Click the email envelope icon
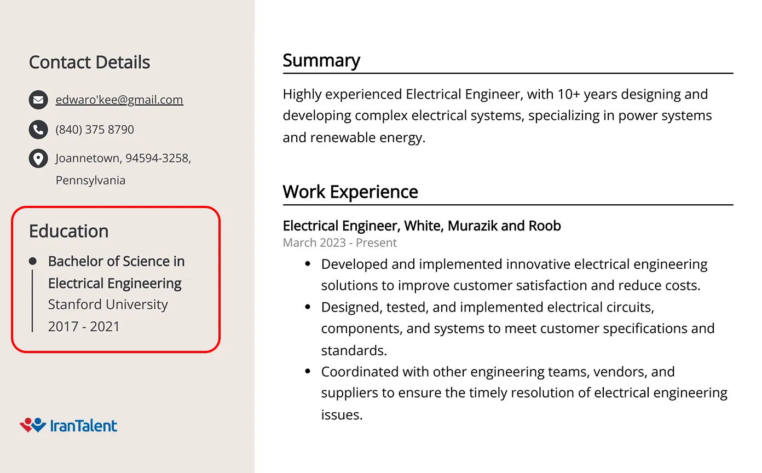 [x=38, y=100]
